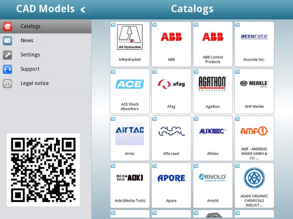
Task: Collapse sidebar with the back arrow
Action: coord(84,10)
